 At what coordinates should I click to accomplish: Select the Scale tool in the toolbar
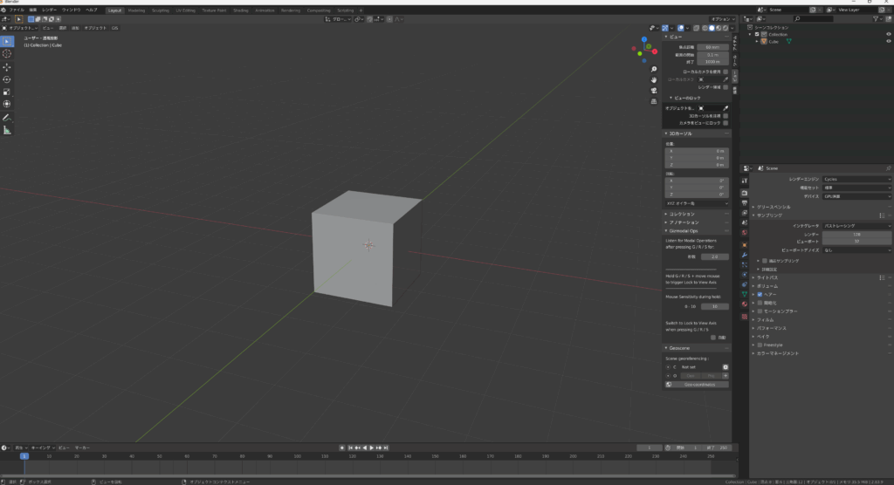[x=7, y=92]
